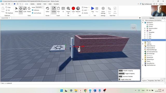
Task: Open the Color dropdown arrow
Action: [x=73, y=13]
